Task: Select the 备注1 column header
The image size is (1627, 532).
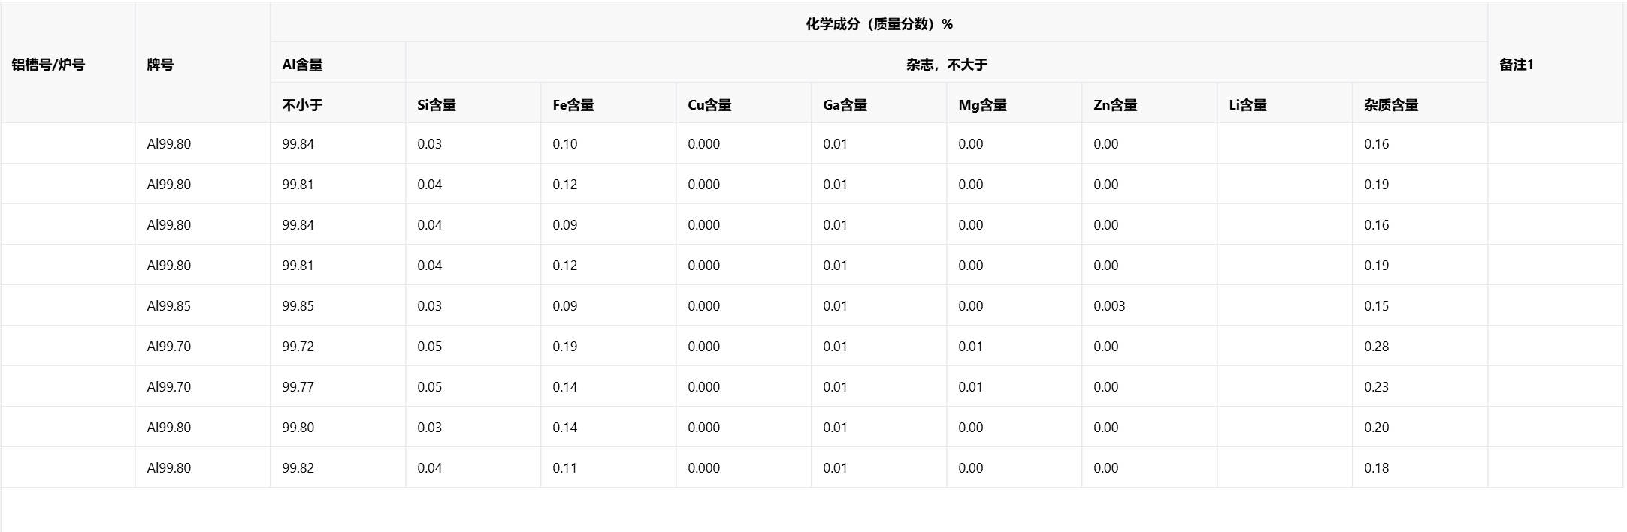Action: (1517, 65)
